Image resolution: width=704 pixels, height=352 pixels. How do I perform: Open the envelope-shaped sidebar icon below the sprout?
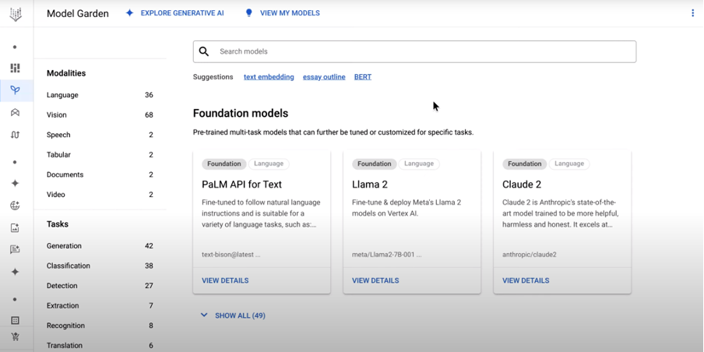pos(16,112)
